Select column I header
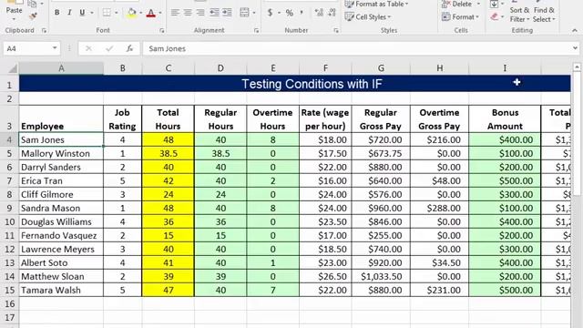Viewport: 583px width, 328px height. click(505, 68)
